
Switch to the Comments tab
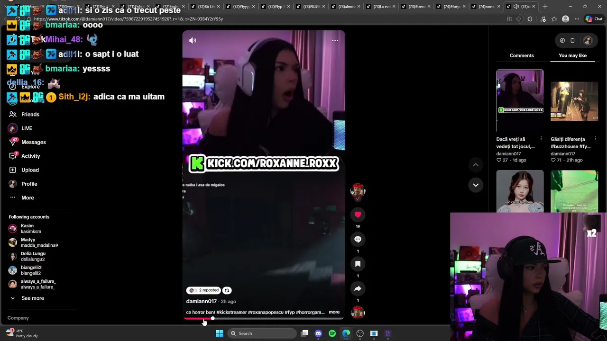[522, 55]
